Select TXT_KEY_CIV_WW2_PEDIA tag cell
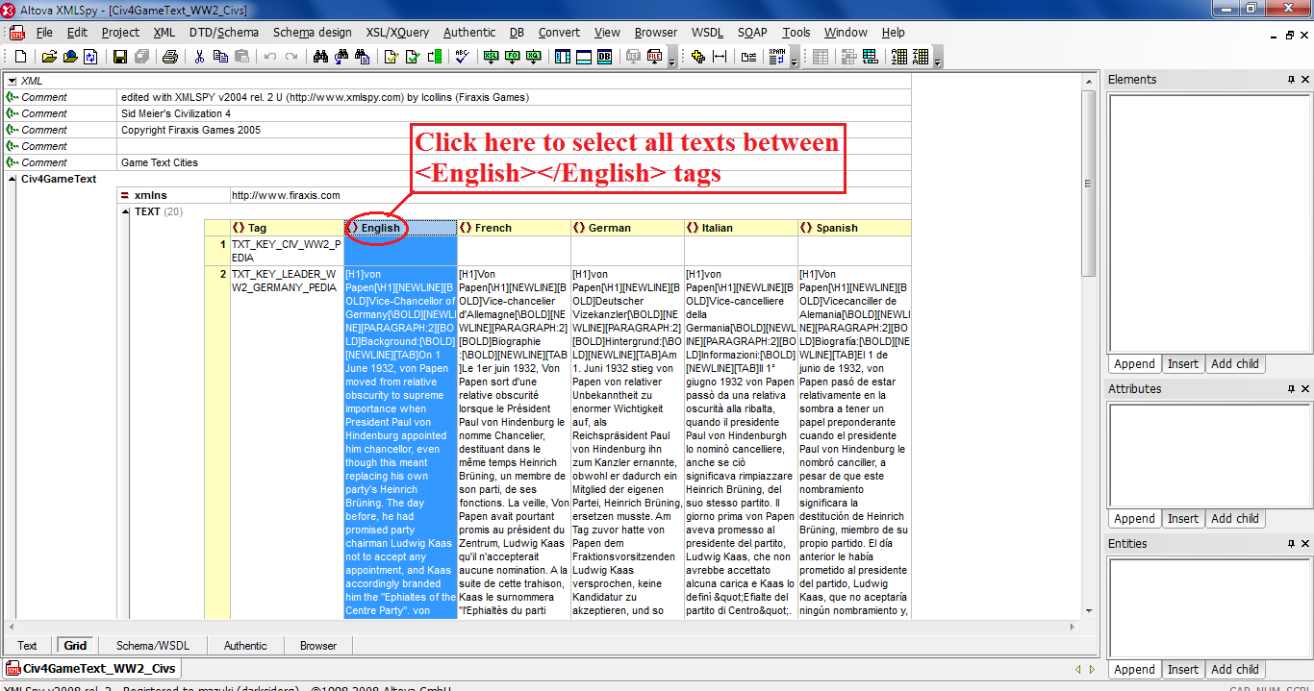 point(287,251)
